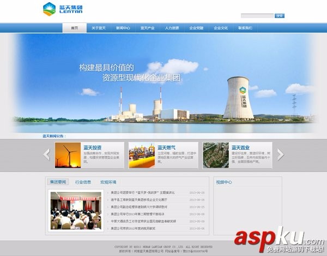Click the search field in header
The height and width of the screenshot is (256, 327).
coord(257,16)
